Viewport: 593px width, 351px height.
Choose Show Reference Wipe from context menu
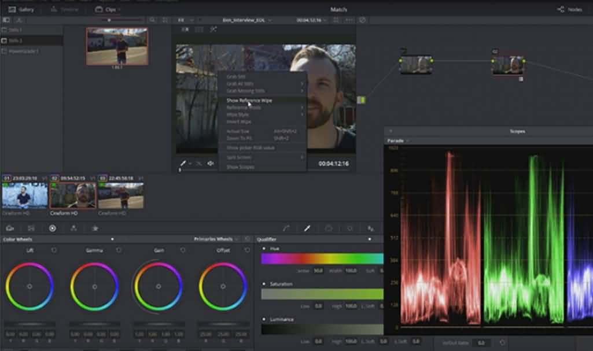[x=249, y=100]
